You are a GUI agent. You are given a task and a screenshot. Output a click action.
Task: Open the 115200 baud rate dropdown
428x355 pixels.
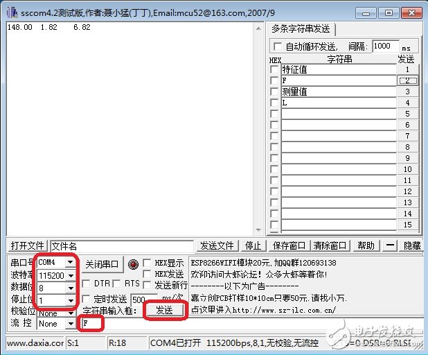pos(70,275)
